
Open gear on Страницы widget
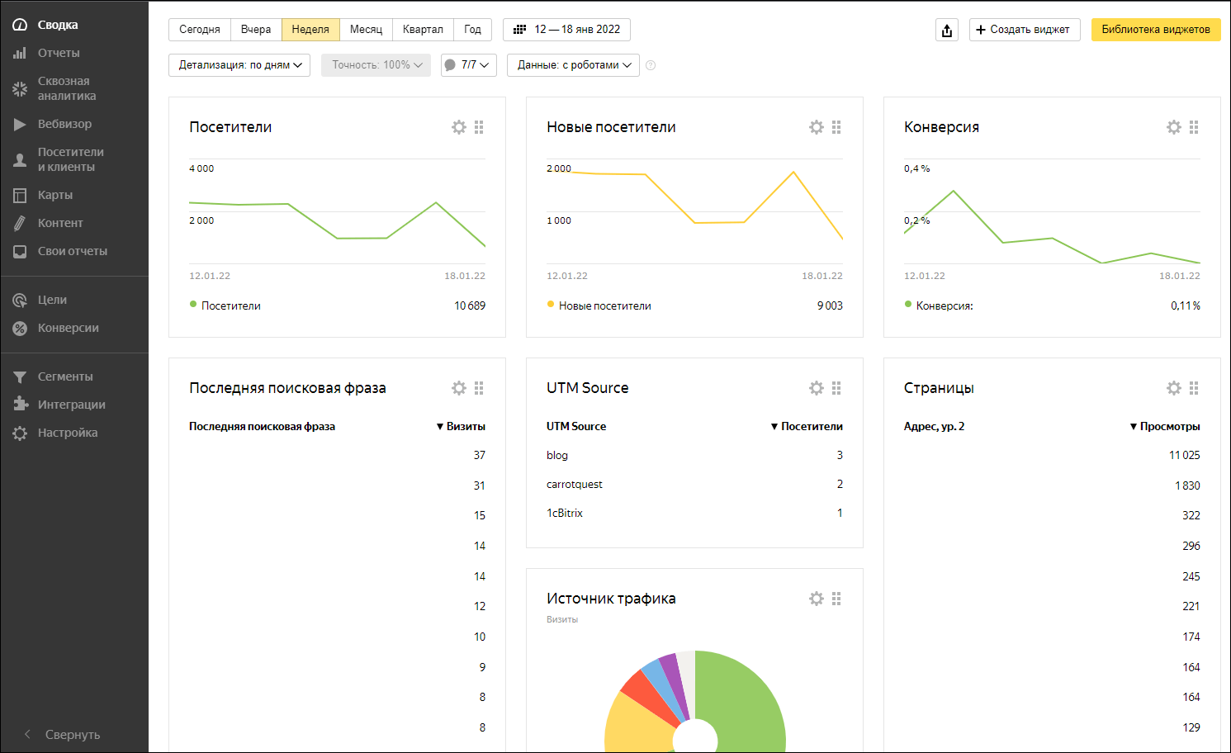pos(1174,388)
